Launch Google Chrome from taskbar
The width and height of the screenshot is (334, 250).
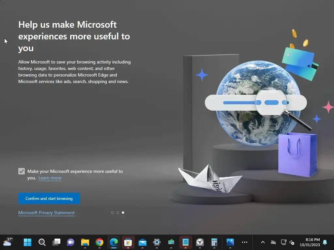[99, 242]
